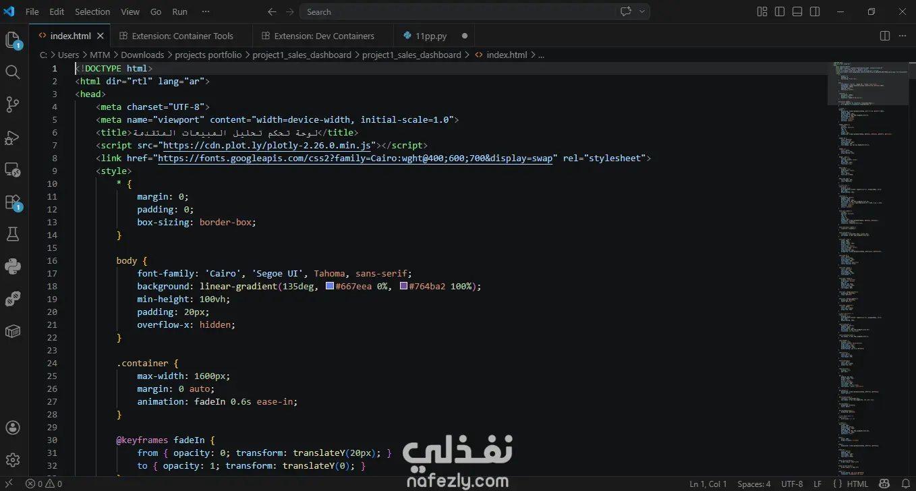Change the LF end of line sequence

tap(818, 484)
